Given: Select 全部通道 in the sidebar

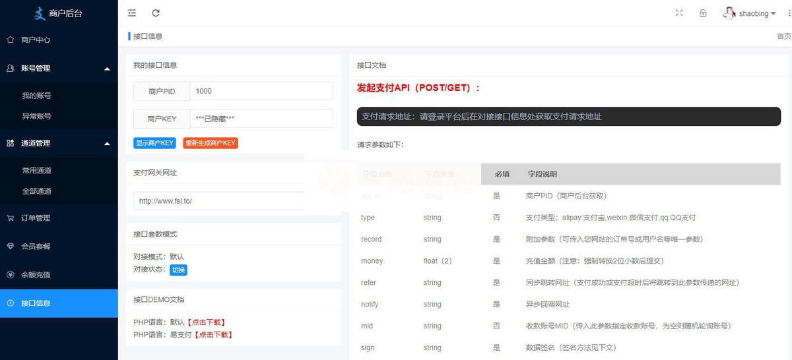Looking at the screenshot, I should click(37, 191).
